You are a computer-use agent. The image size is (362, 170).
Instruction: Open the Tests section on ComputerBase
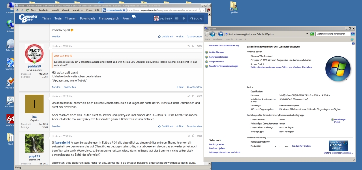click(x=58, y=18)
